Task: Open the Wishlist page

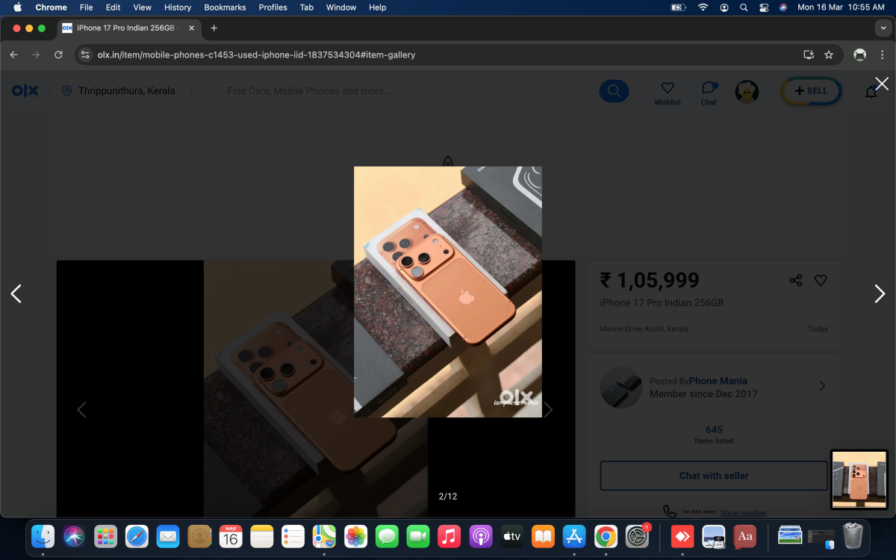Action: click(668, 93)
